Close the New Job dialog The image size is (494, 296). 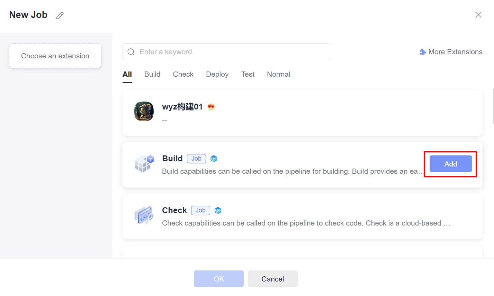point(478,15)
